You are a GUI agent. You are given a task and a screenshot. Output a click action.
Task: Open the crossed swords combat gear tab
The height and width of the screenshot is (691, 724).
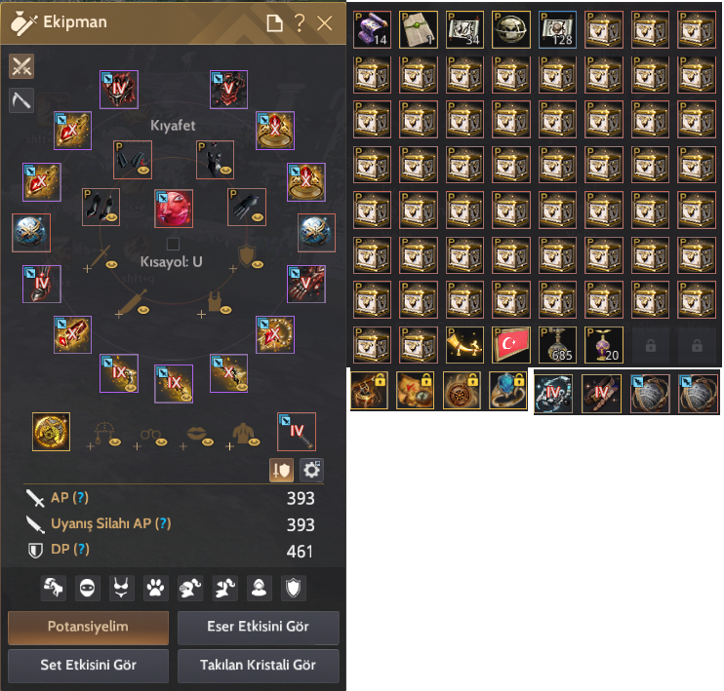21,66
